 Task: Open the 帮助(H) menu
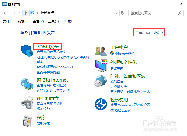(69, 21)
